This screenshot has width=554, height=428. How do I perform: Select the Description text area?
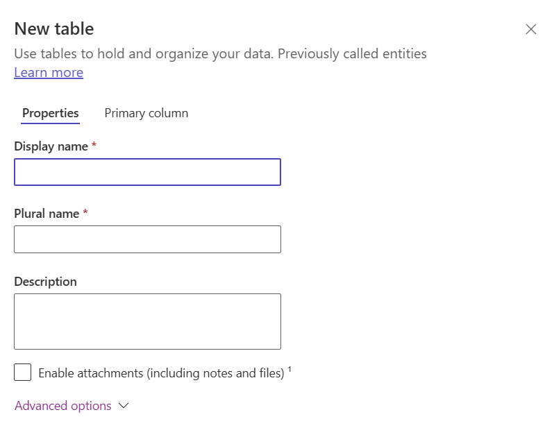[147, 321]
